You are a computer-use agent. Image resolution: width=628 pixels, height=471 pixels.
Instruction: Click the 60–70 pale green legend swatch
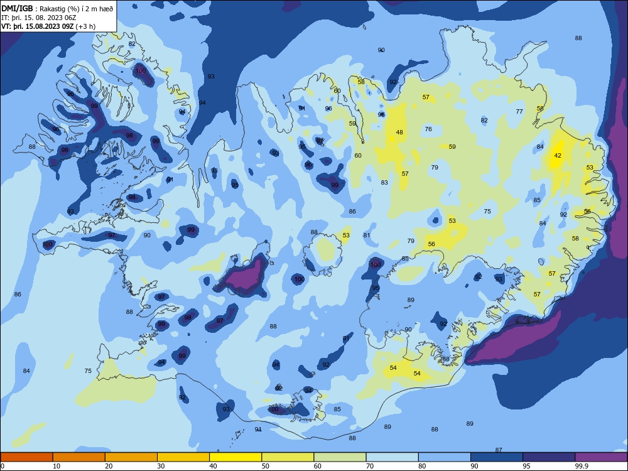tap(340, 457)
